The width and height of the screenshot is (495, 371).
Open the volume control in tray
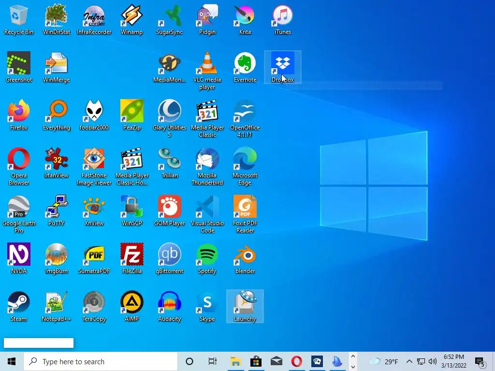click(433, 361)
